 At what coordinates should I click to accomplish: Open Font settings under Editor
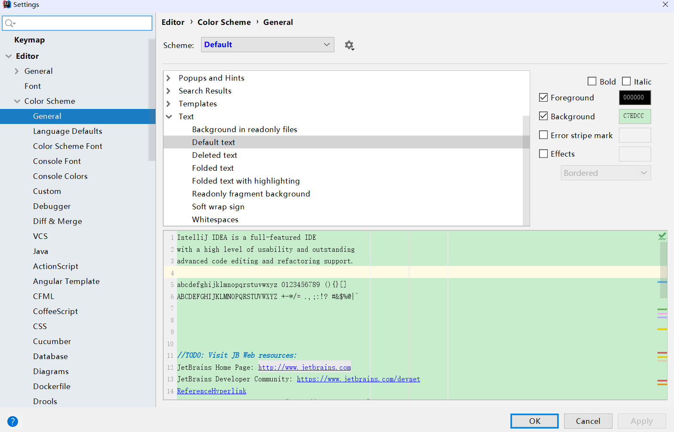[x=33, y=86]
